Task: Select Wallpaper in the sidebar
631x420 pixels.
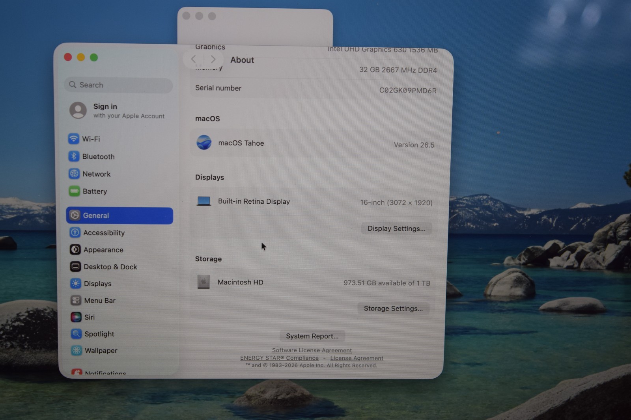Action: pyautogui.click(x=120, y=350)
